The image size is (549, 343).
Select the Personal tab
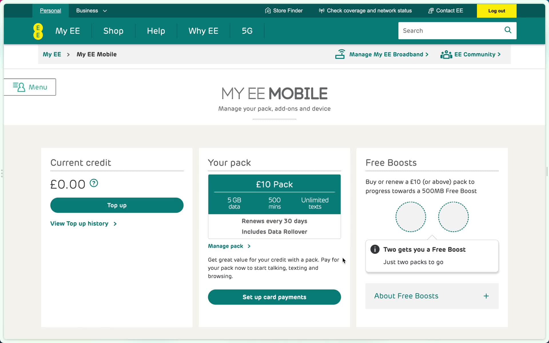coord(50,11)
